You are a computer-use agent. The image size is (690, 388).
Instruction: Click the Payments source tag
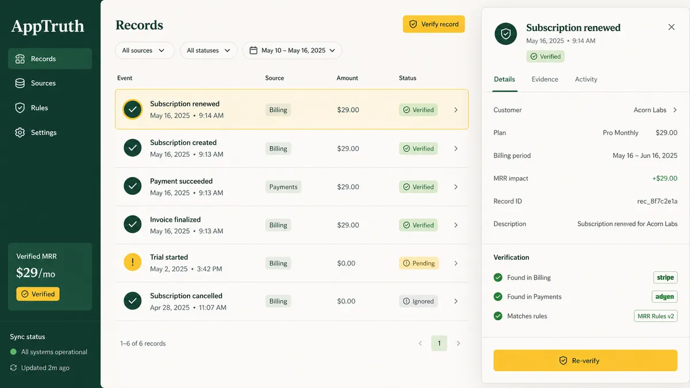tap(283, 187)
